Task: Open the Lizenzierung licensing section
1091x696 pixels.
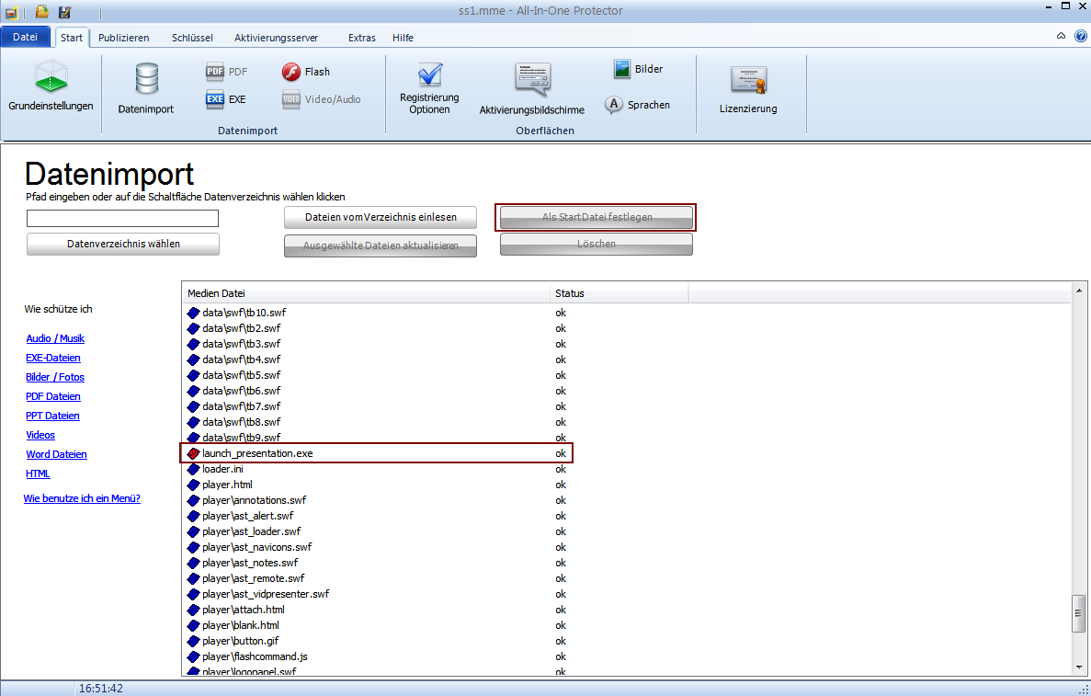Action: 748,88
